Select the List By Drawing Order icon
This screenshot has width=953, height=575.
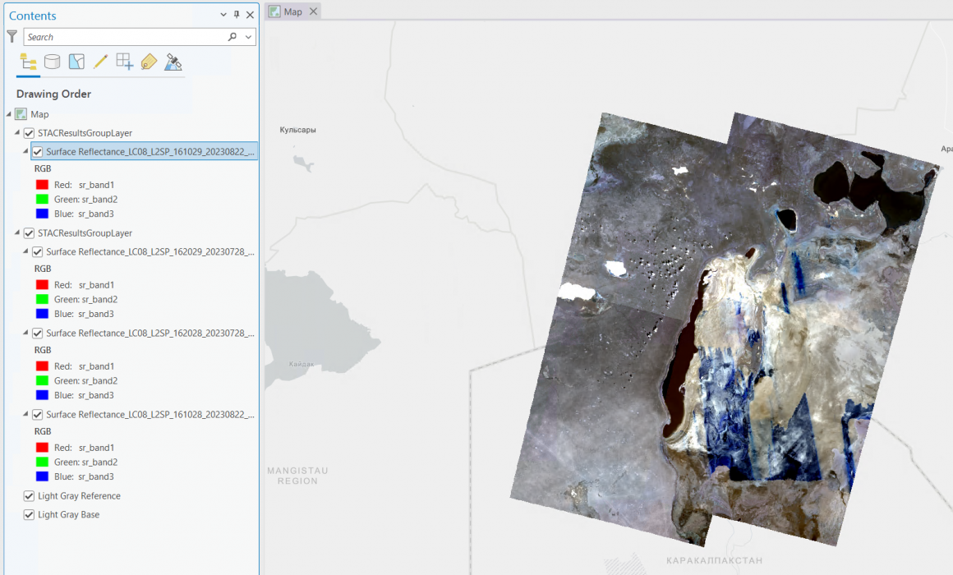tap(28, 61)
